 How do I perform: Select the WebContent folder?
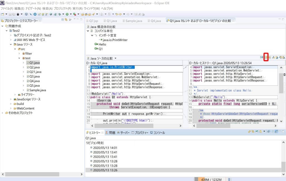pos(25,108)
